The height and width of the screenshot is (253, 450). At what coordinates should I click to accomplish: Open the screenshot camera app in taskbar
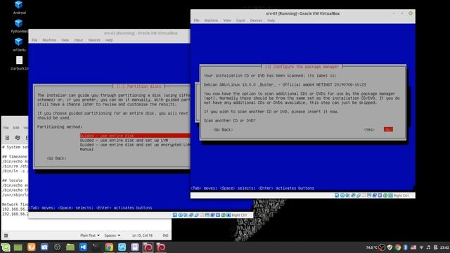click(44, 247)
